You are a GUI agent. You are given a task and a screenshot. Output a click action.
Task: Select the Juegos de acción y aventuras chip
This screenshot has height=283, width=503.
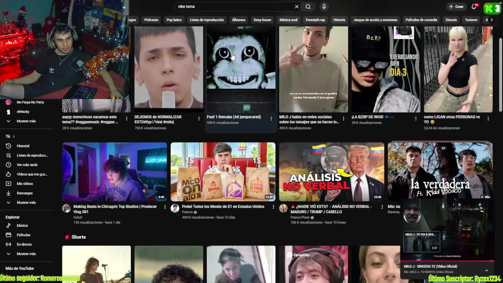[375, 20]
